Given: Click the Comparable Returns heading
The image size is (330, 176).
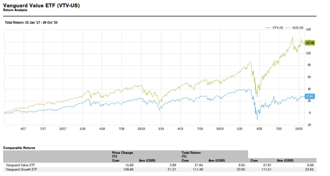Looking at the screenshot, I should pos(19,148).
